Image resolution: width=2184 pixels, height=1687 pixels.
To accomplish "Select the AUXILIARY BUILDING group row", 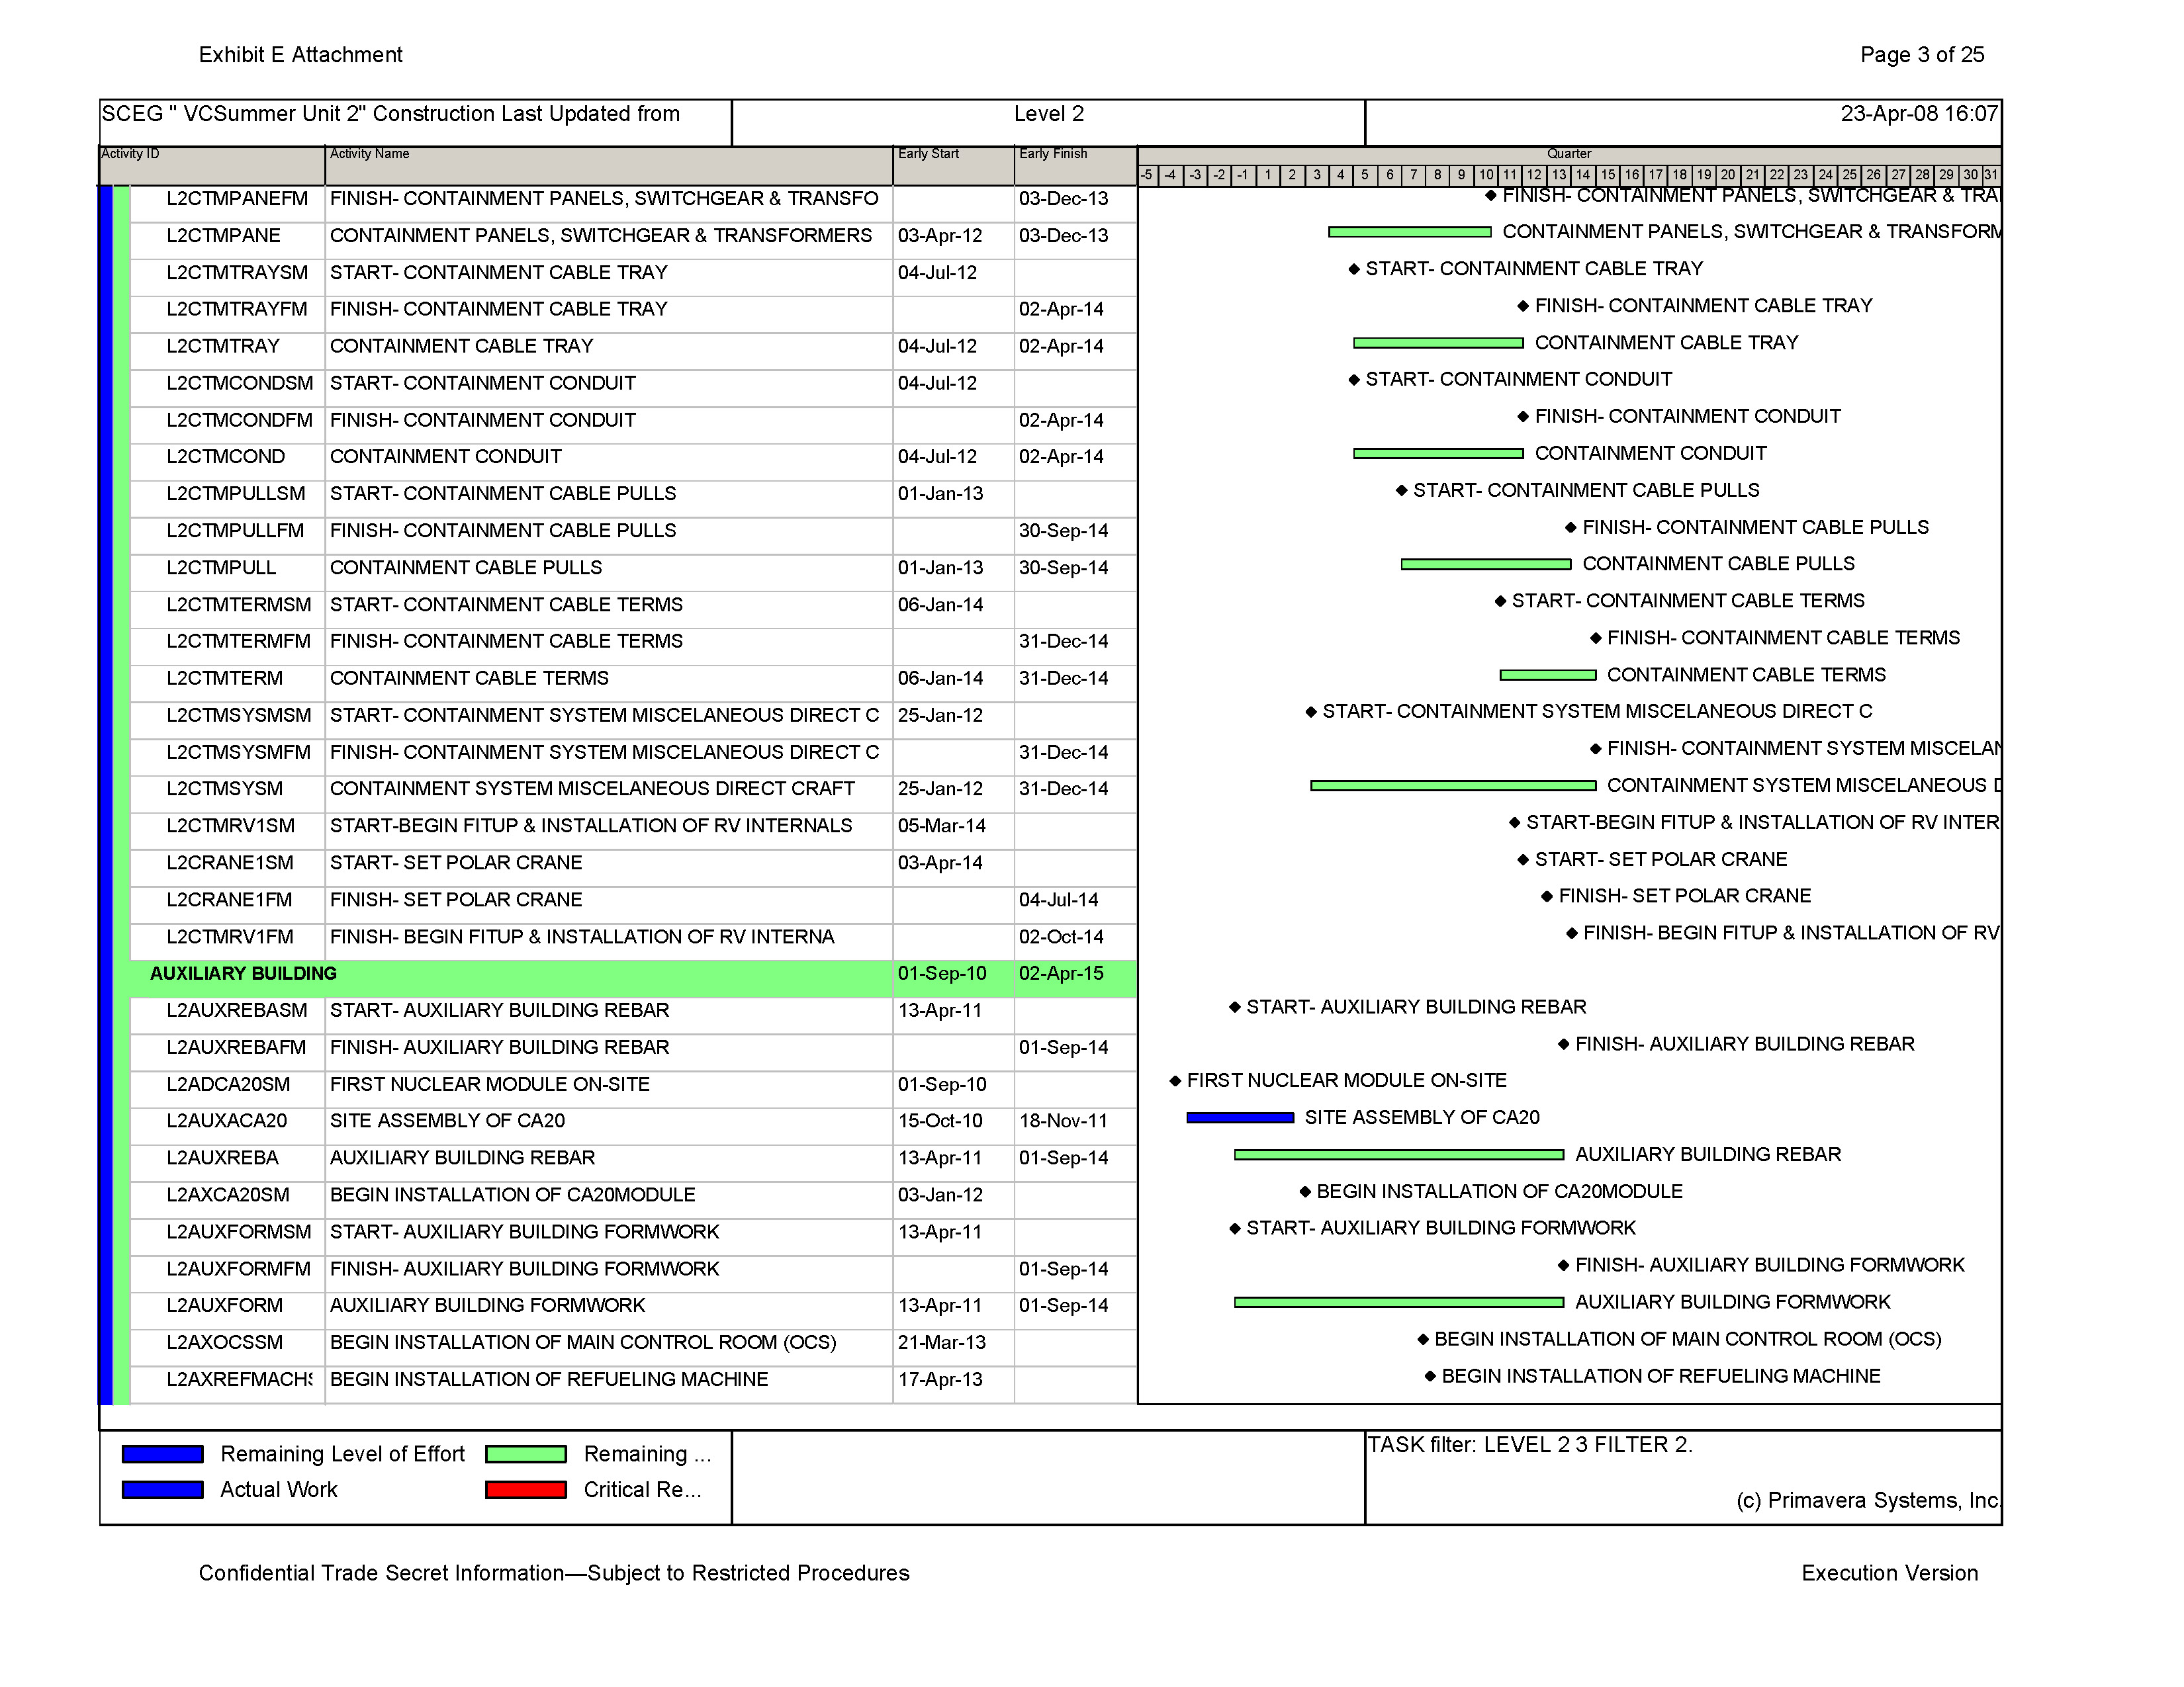I will 633,978.
